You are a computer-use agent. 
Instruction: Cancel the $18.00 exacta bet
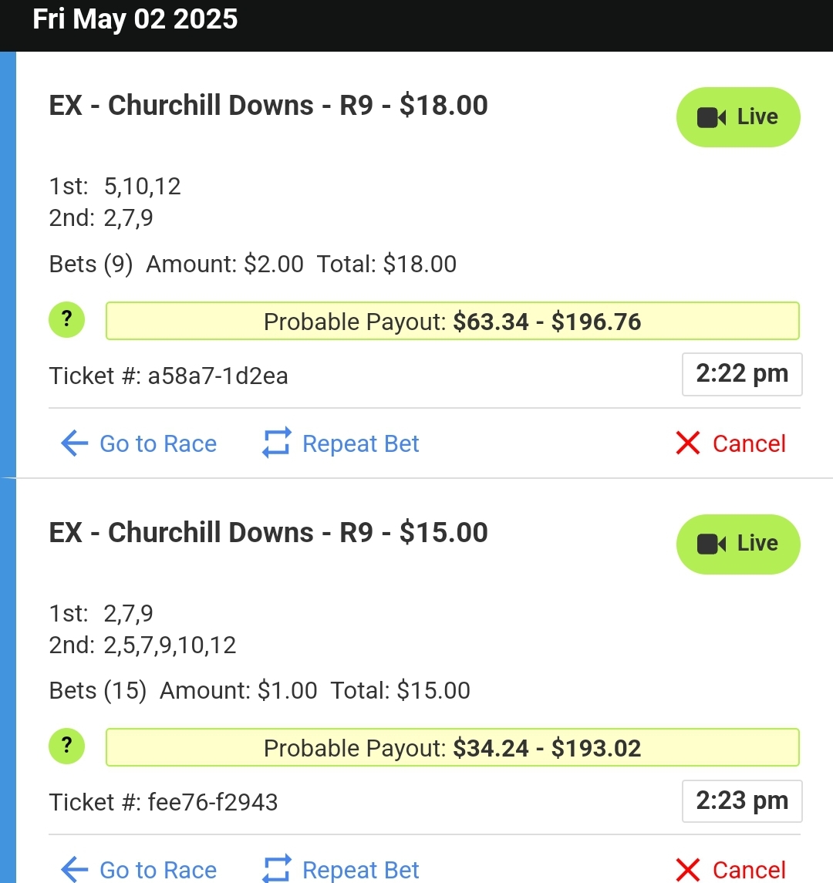pos(731,443)
